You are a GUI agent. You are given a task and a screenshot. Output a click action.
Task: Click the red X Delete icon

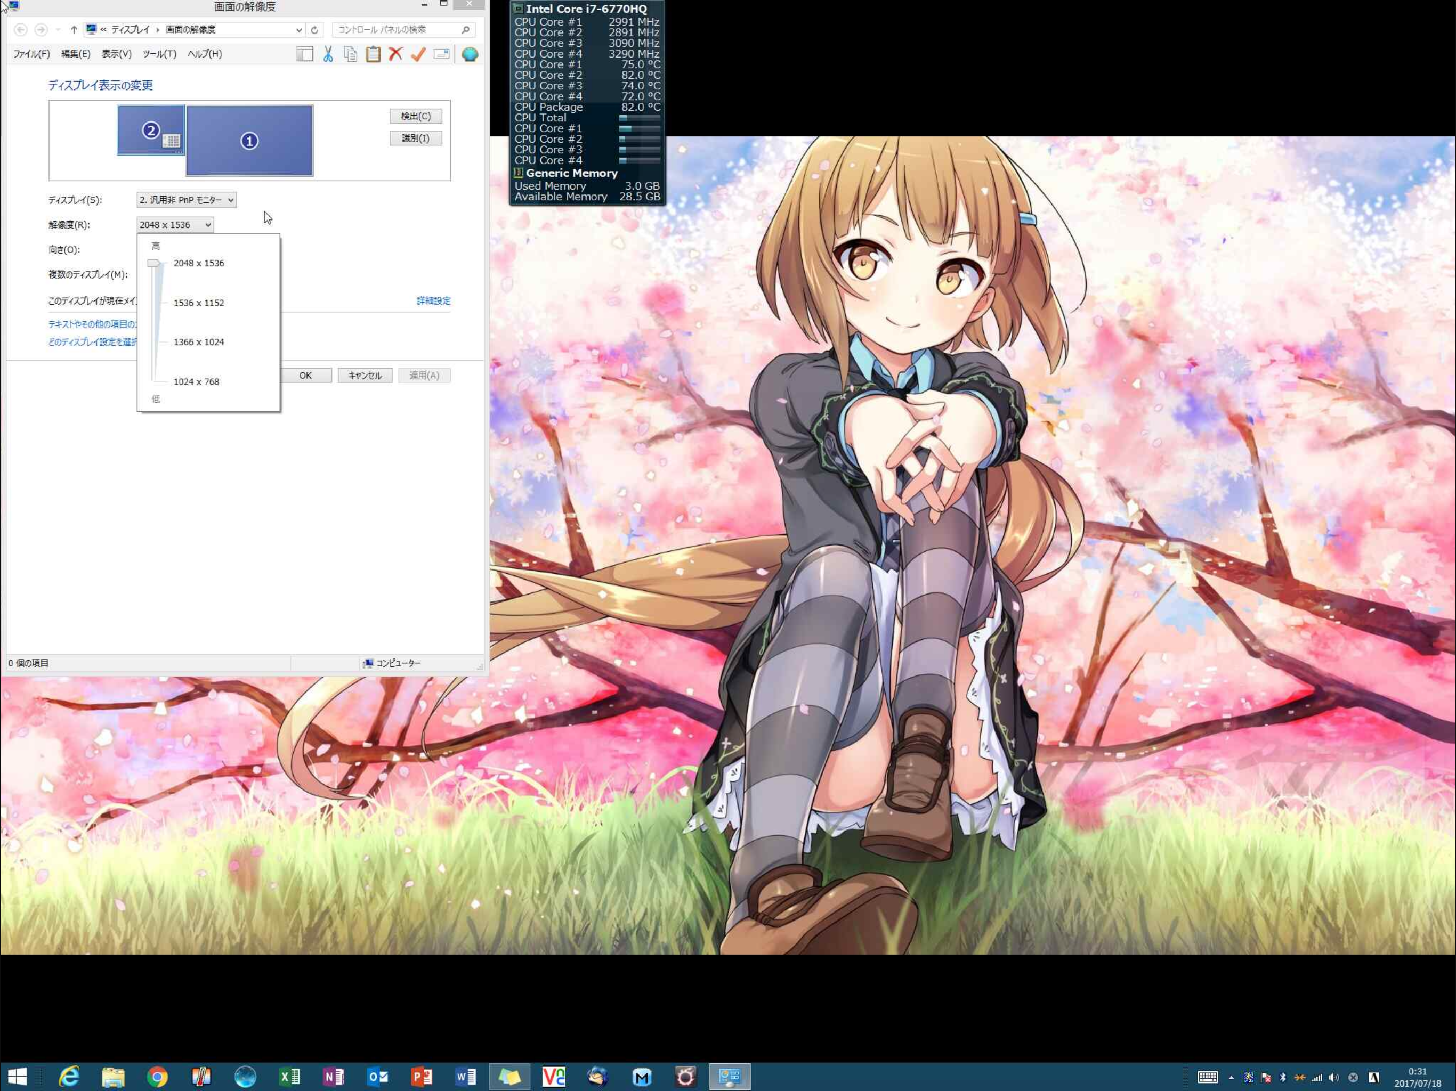(x=395, y=54)
